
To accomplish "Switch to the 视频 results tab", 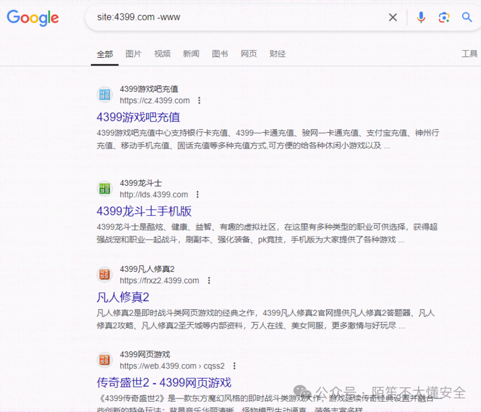I will [162, 54].
